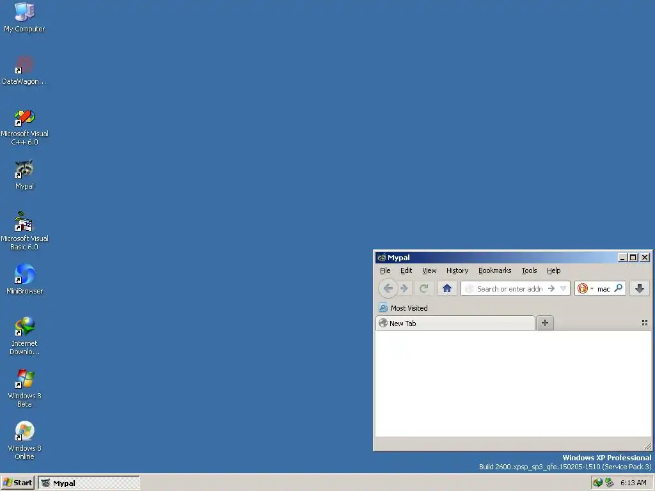Maximize the Mypal window
This screenshot has width=655, height=491.
tap(633, 258)
